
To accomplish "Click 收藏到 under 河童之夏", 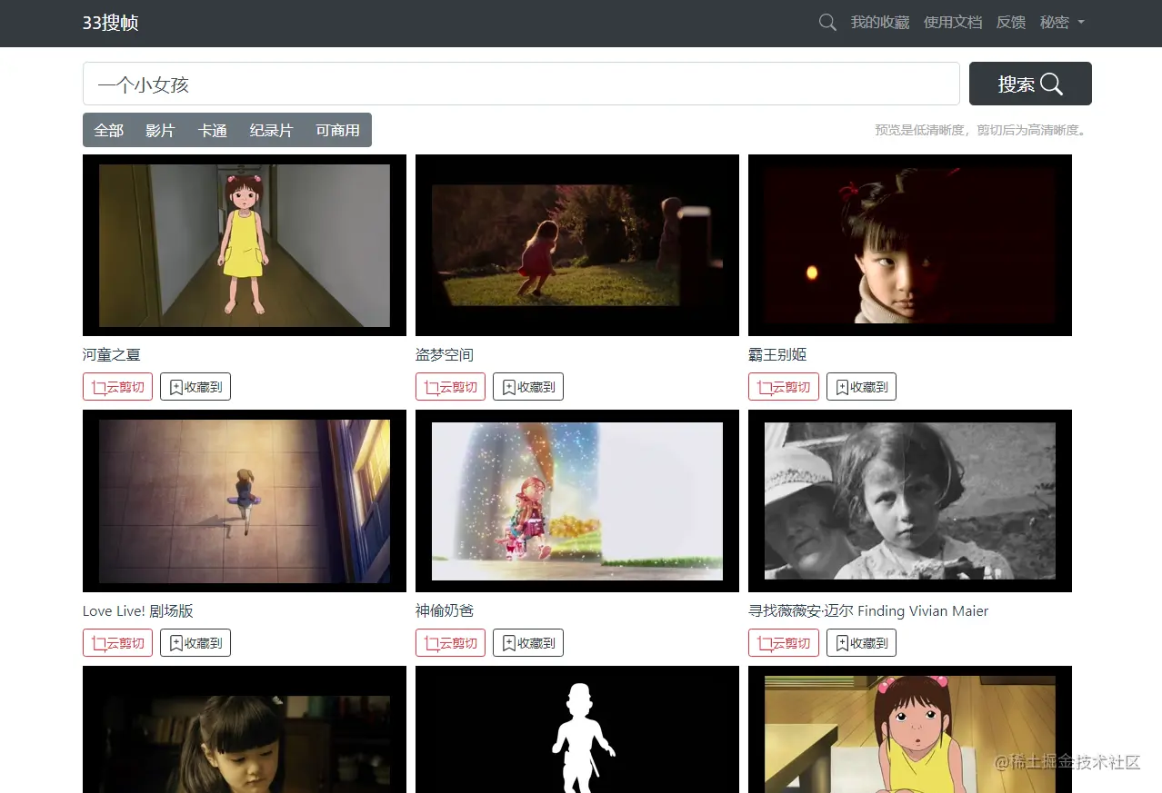I will point(195,387).
